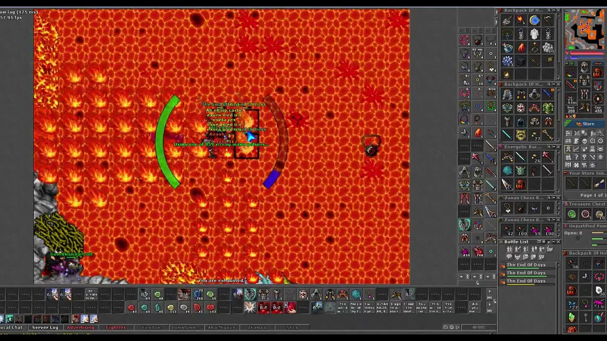Click the equipped amulet slot
The width and height of the screenshot is (607, 341).
(570, 72)
